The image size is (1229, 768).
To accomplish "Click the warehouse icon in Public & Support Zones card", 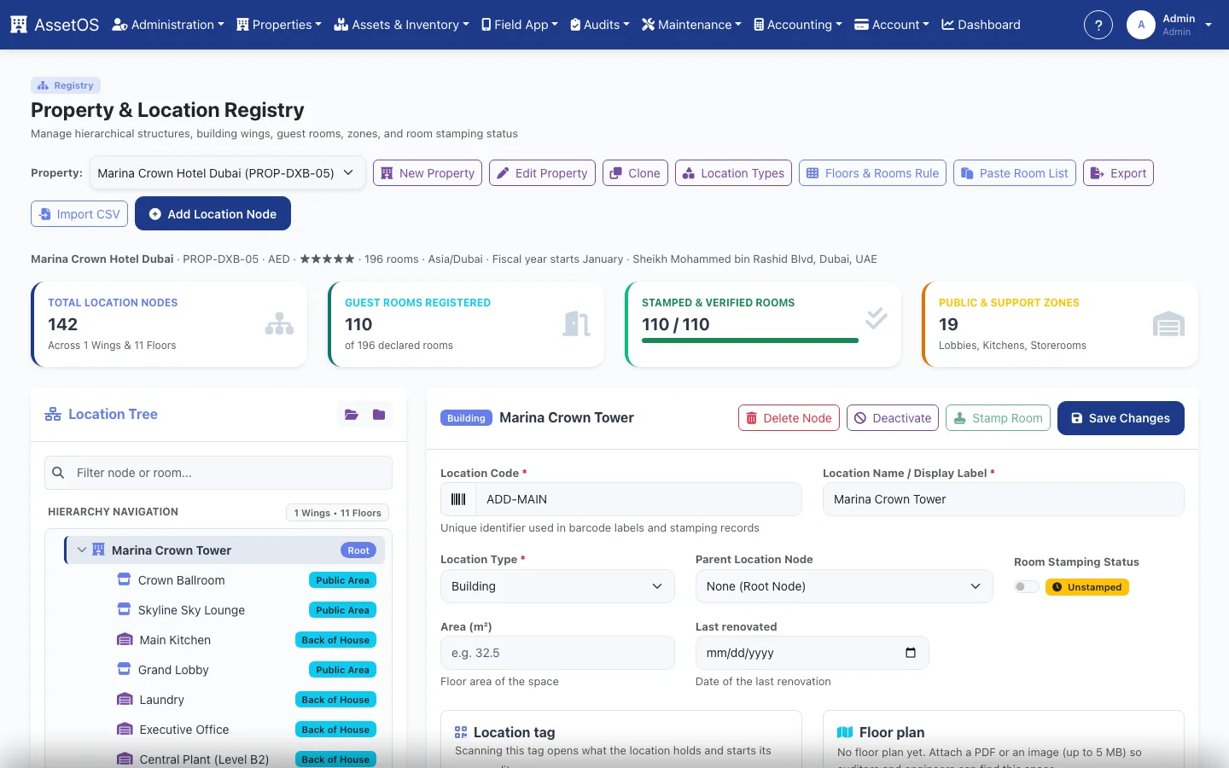I will 1168,324.
